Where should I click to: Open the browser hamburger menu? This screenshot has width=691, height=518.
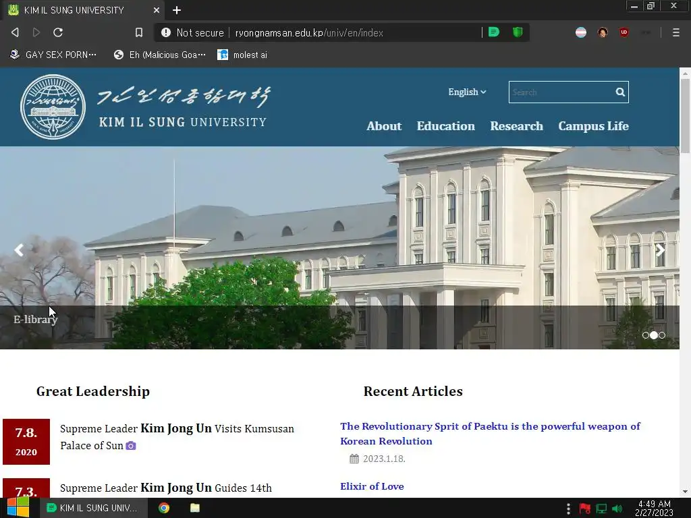675,32
